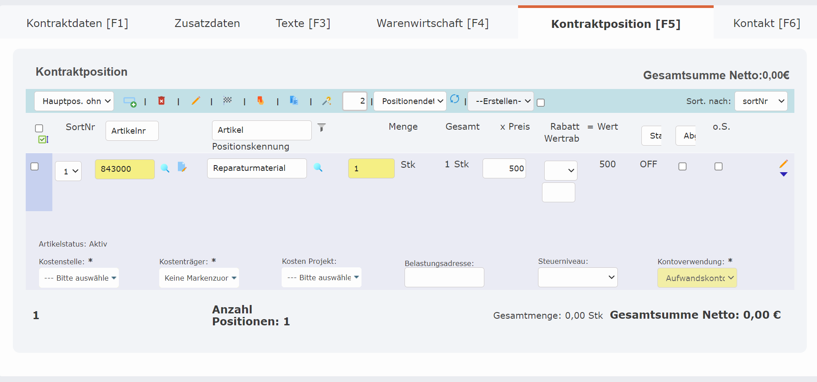Open the Warenwirtschaft [F4] tab

coord(432,23)
